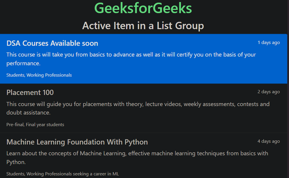Click the Placement 100 description paragraph
Screen dimensions: 289x178
click(x=138, y=104)
